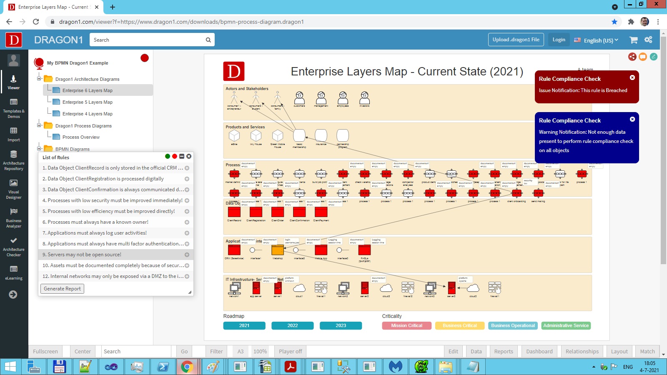Click the Fullscreen button
The width and height of the screenshot is (667, 375).
pos(45,351)
